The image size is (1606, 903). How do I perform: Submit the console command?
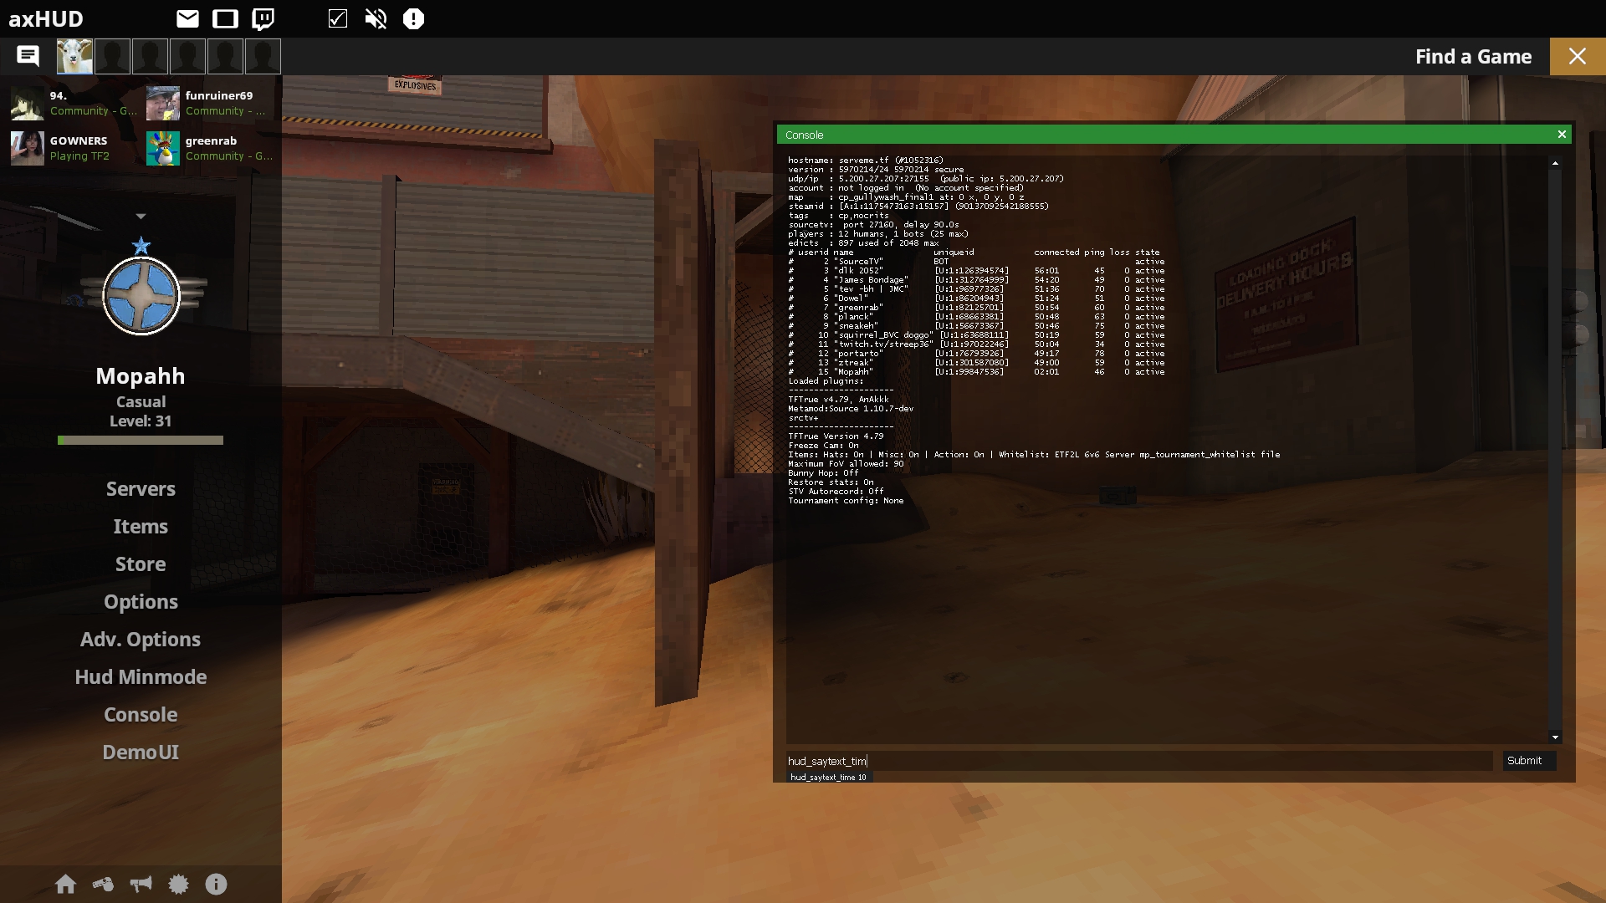pyautogui.click(x=1529, y=761)
